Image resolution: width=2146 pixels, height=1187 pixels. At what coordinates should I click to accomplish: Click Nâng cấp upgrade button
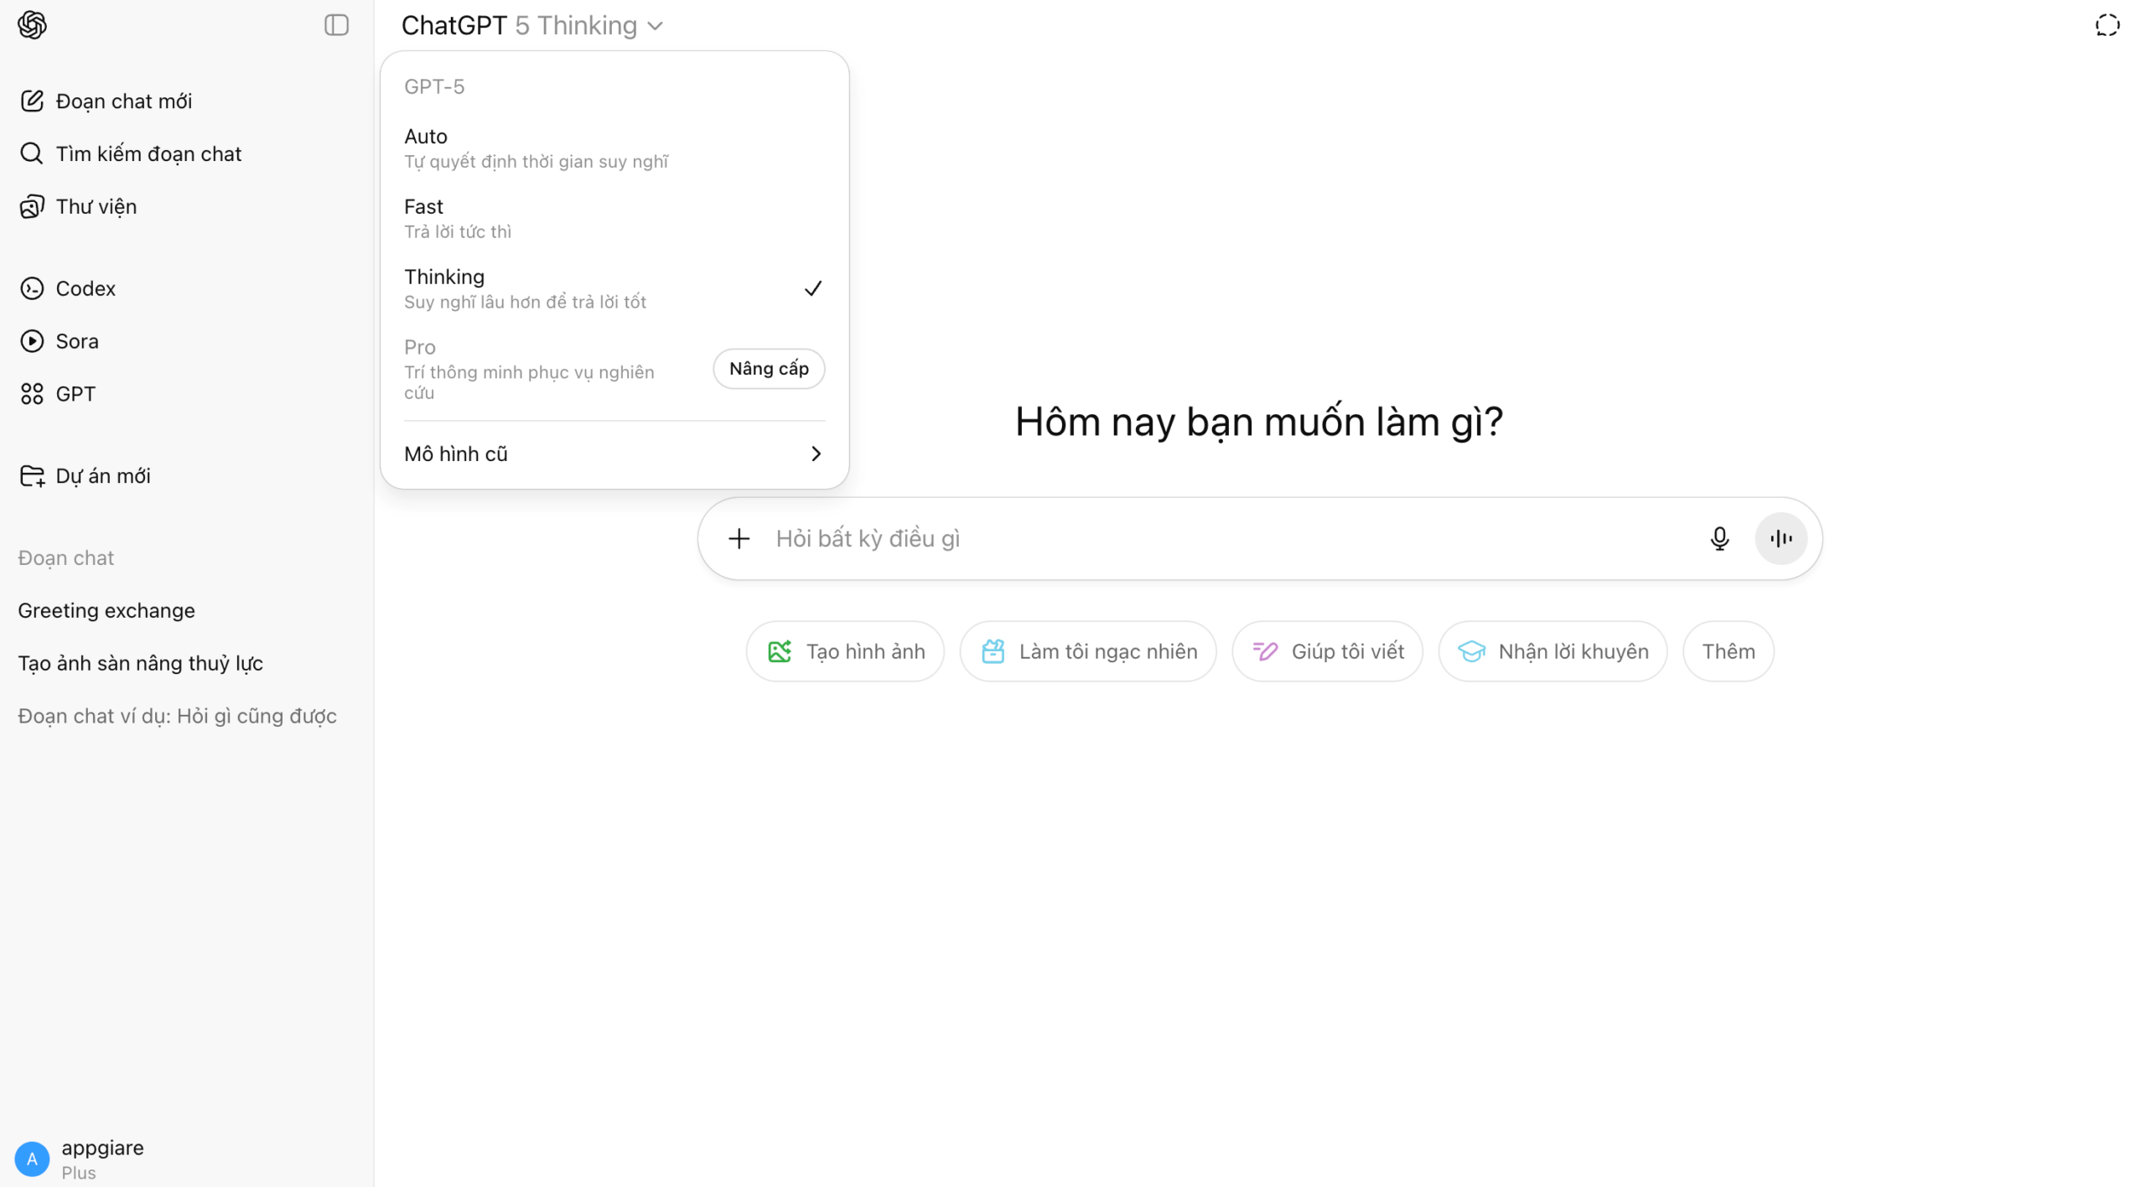tap(769, 369)
